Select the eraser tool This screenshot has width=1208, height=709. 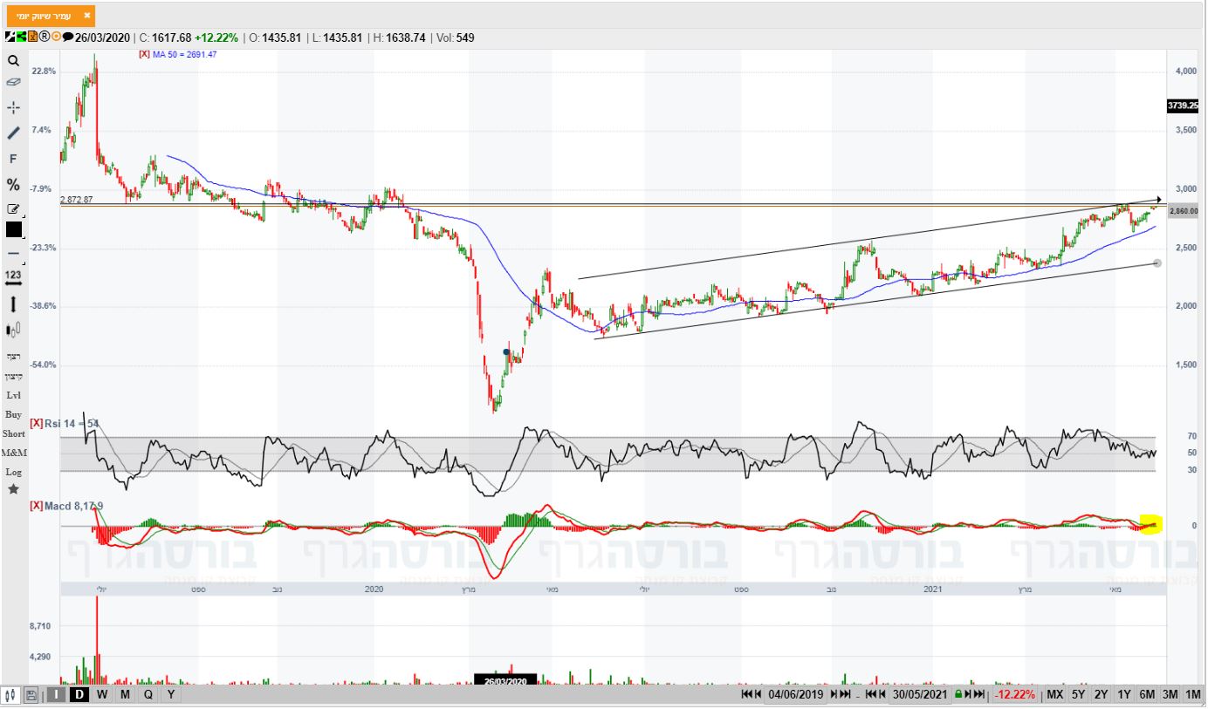13,81
